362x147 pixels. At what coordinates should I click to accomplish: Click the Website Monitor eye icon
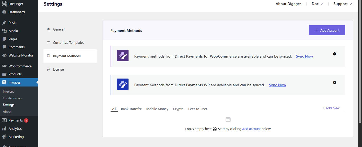(x=4, y=55)
